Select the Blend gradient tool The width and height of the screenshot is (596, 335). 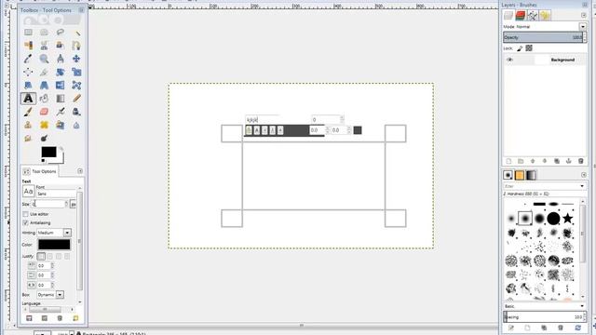[60, 99]
